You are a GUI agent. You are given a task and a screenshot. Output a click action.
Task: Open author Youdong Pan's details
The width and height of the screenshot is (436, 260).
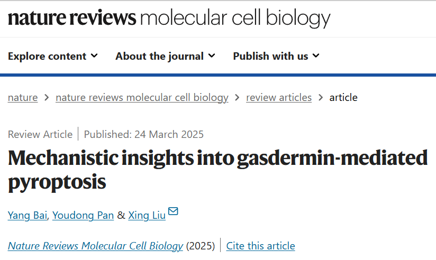83,215
